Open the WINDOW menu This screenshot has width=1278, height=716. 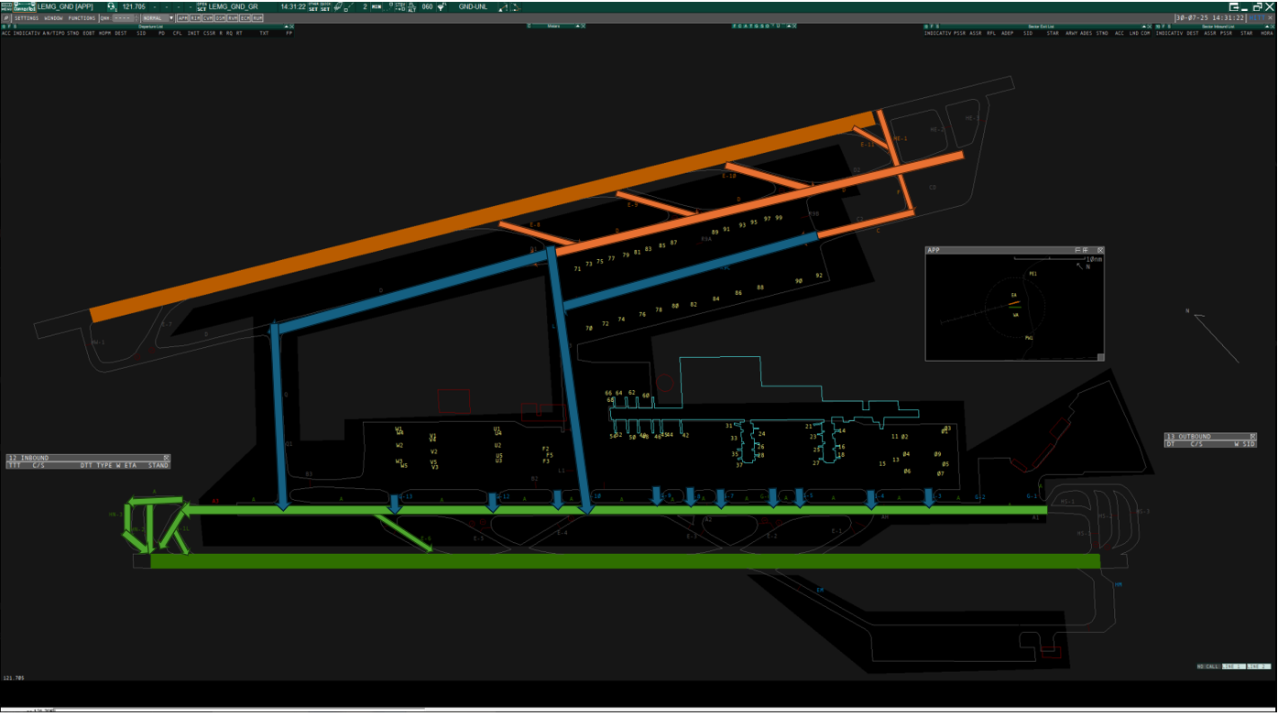pyautogui.click(x=53, y=17)
